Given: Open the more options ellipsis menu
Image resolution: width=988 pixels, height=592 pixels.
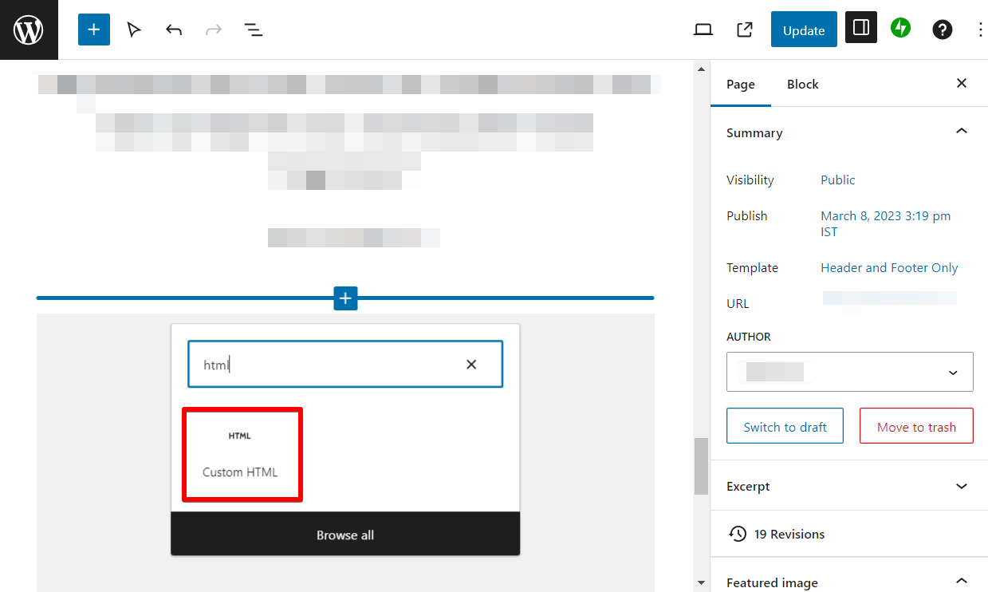Looking at the screenshot, I should (980, 29).
